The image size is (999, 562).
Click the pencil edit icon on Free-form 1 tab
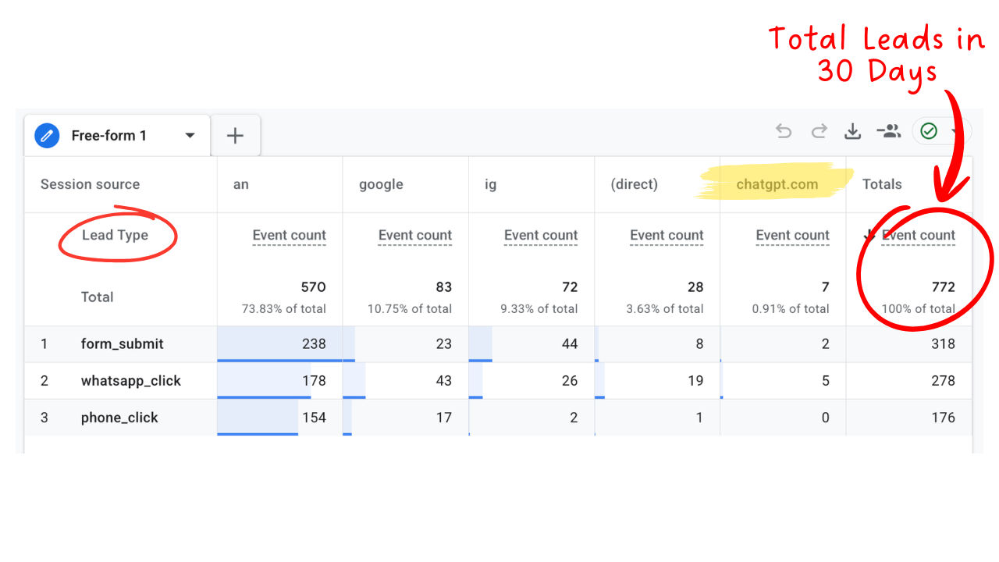tap(47, 136)
